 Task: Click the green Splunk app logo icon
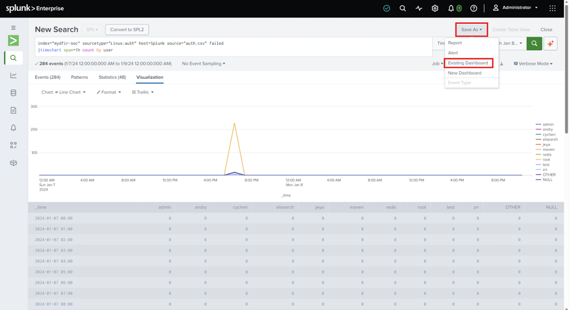(x=13, y=41)
